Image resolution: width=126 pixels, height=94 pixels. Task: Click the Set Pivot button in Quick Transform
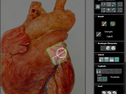coord(98,7)
